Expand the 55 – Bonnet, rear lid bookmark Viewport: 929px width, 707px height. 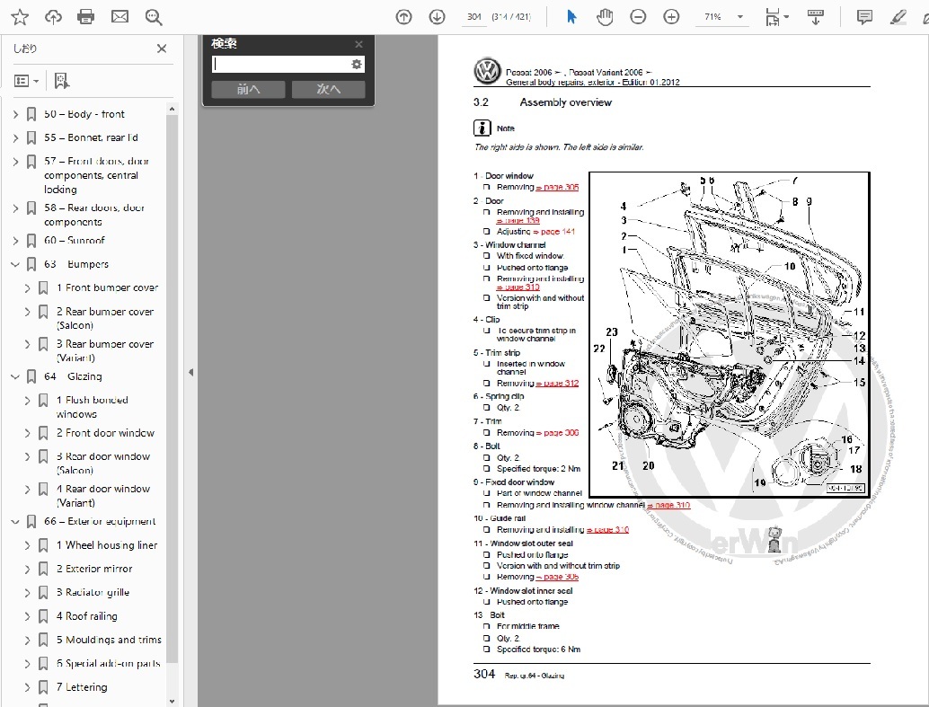(x=16, y=138)
